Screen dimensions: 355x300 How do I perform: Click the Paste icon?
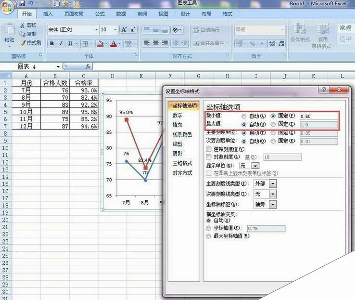(9, 29)
